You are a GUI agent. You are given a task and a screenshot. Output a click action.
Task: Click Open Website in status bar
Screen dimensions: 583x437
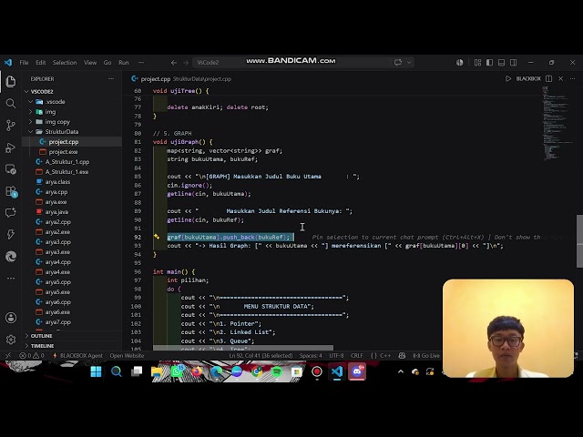[x=127, y=356]
